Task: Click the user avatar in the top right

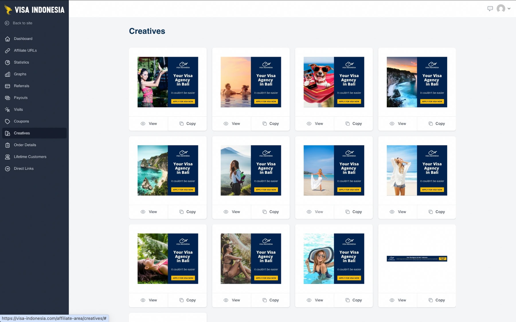Action: [x=501, y=9]
